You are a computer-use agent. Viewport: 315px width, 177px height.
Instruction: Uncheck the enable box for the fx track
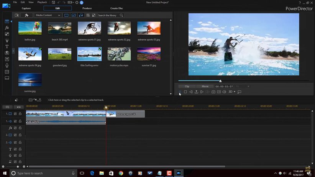[x=15, y=128]
